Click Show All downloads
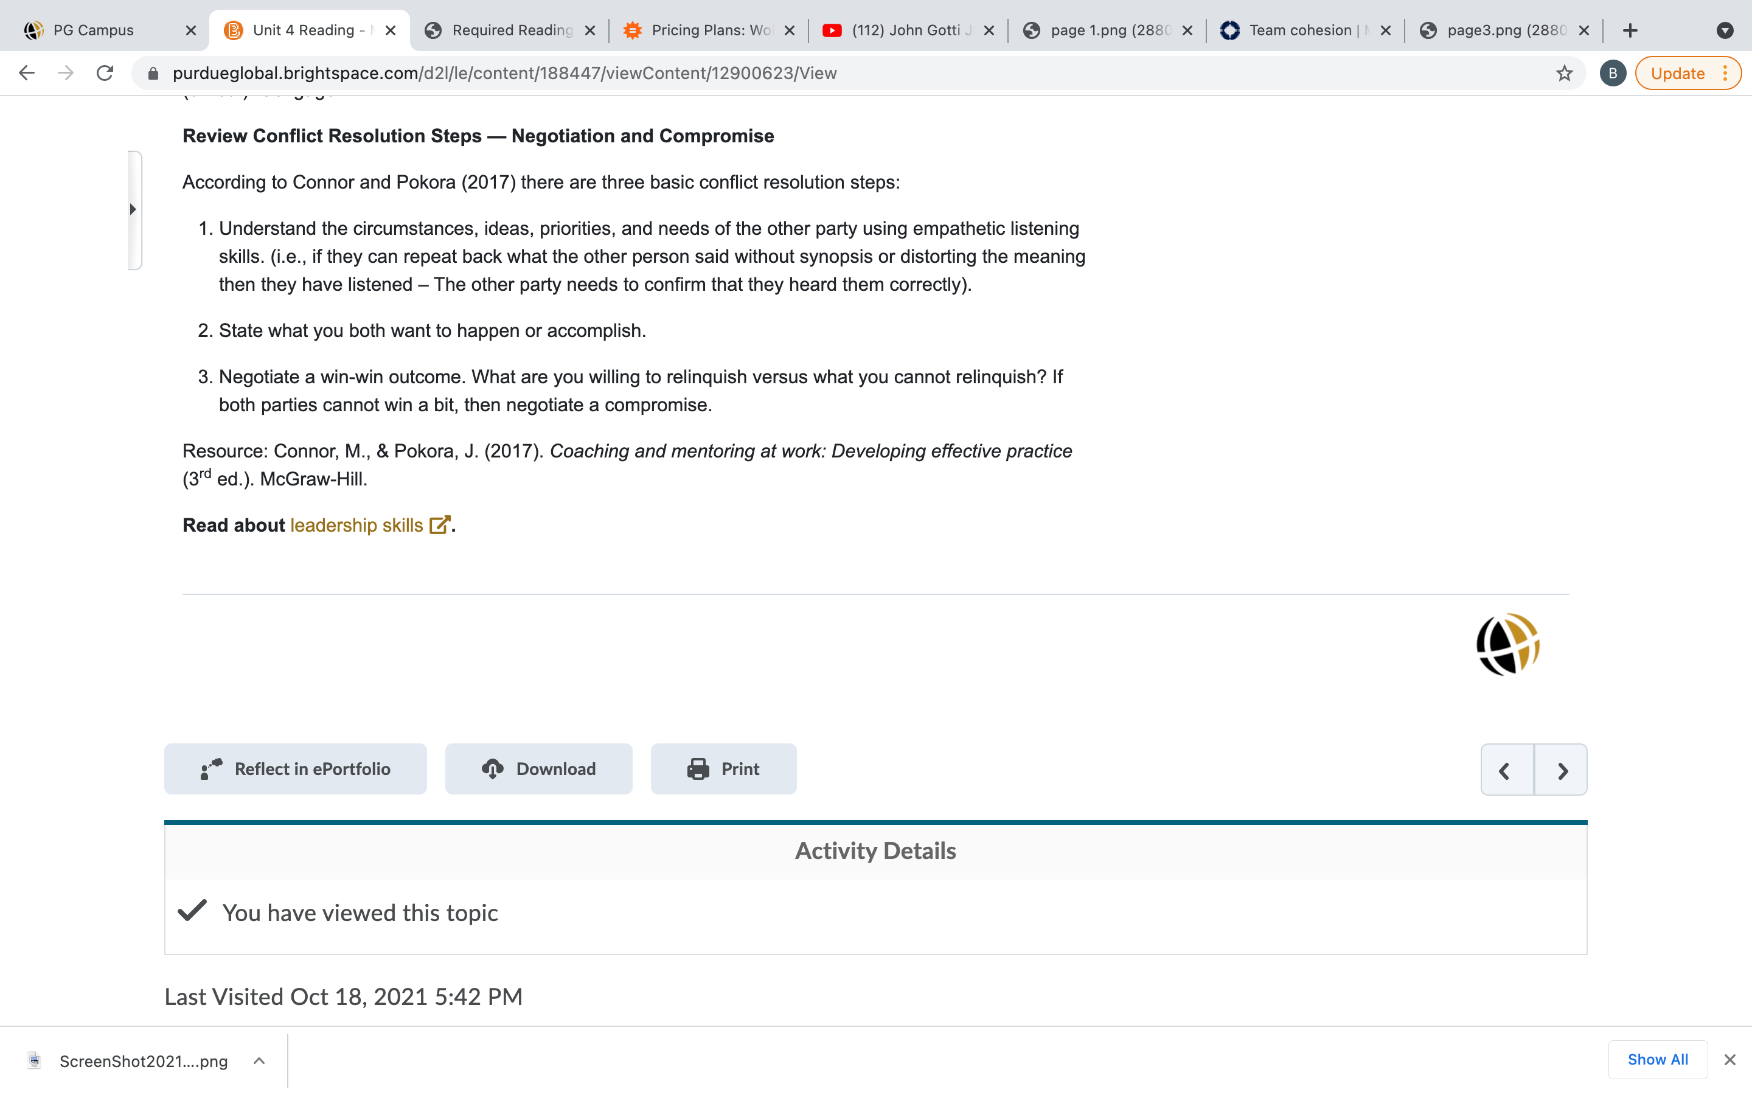Viewport: 1752px width, 1095px height. click(1657, 1060)
